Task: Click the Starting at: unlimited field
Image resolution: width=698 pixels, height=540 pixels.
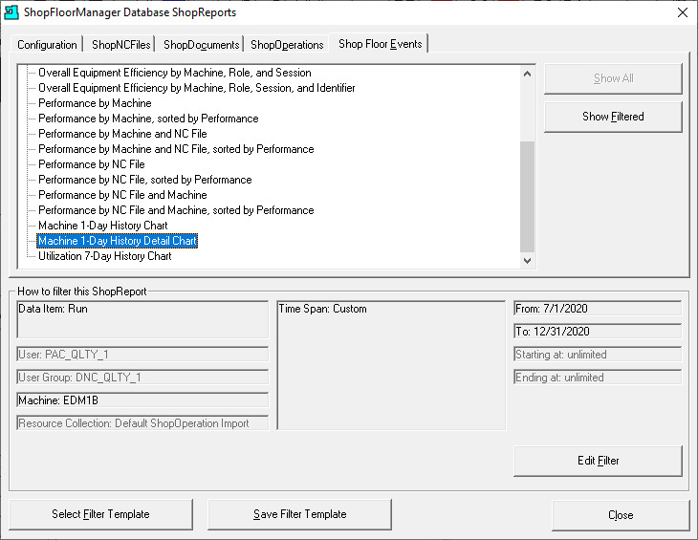Action: (x=598, y=354)
